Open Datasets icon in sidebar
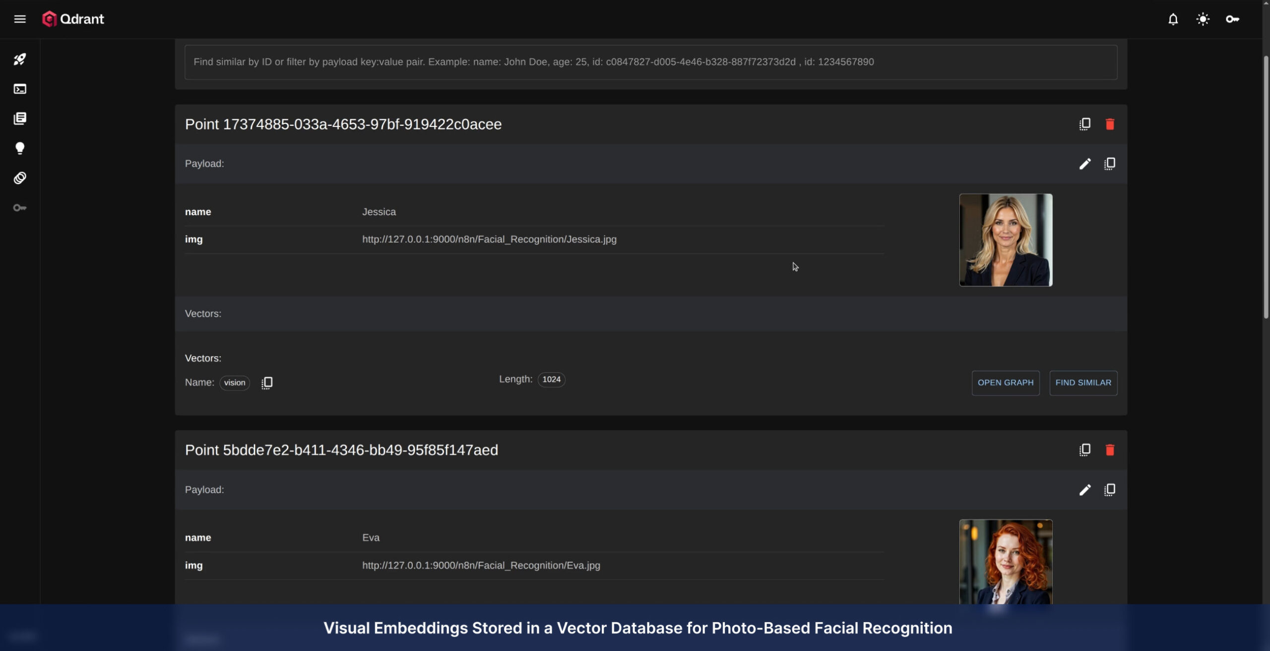 point(20,178)
